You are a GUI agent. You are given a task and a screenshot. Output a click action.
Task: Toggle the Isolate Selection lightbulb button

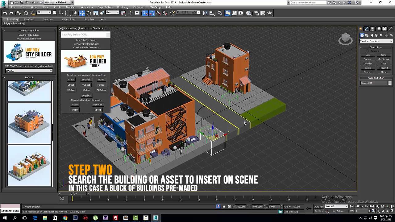coord(218,207)
